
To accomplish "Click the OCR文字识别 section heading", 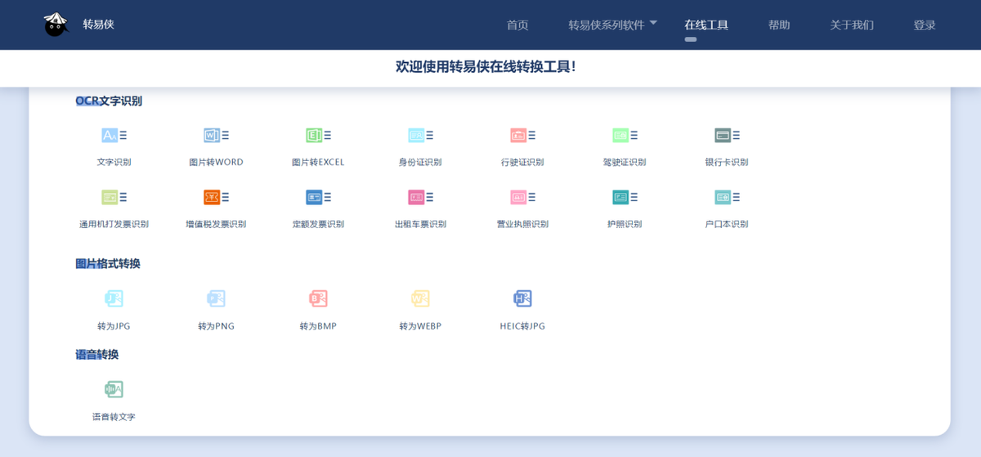I will (109, 101).
